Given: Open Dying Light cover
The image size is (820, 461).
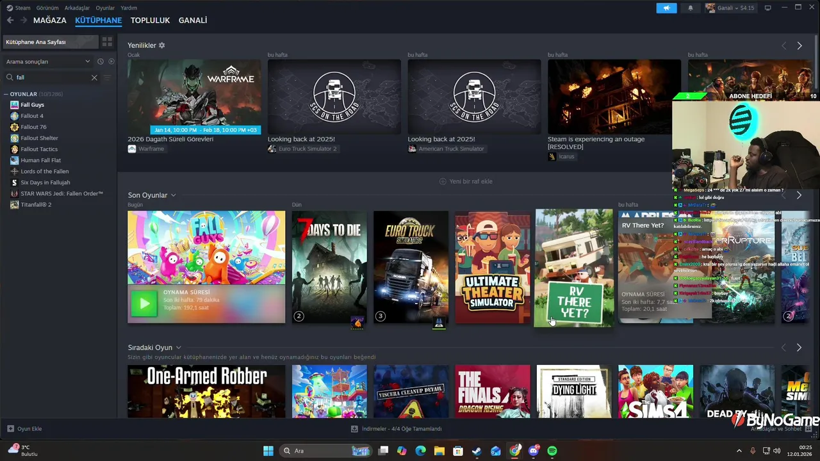Looking at the screenshot, I should pos(574,391).
